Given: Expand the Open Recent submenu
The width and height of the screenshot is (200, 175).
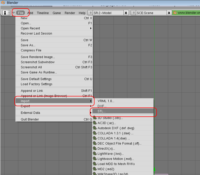Looking at the screenshot, I should tap(54, 28).
